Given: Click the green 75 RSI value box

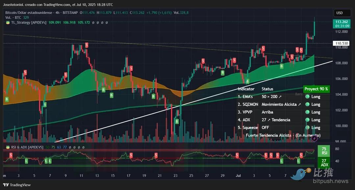Looking at the screenshot, I should click(x=324, y=150).
